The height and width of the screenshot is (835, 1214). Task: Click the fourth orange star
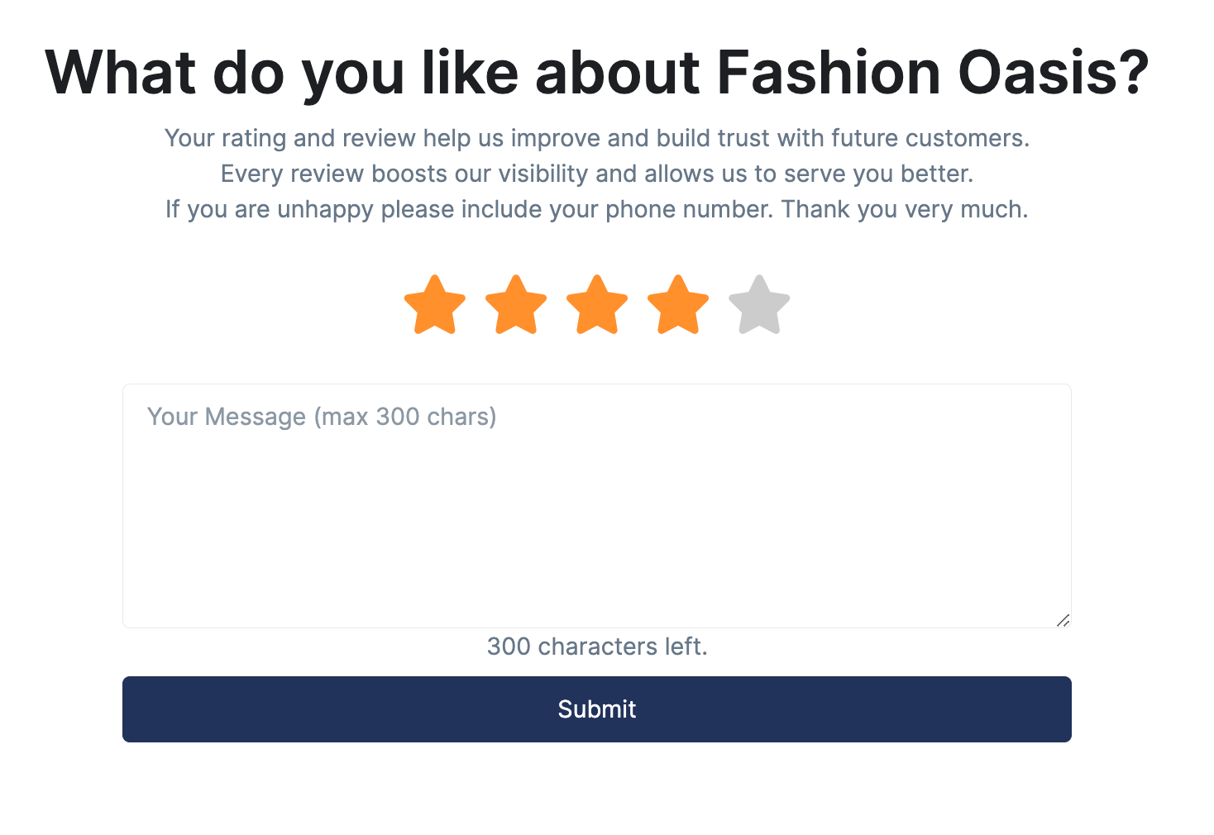(677, 304)
